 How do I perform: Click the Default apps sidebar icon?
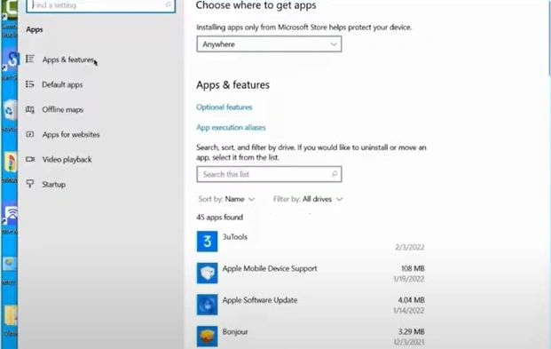click(x=30, y=84)
